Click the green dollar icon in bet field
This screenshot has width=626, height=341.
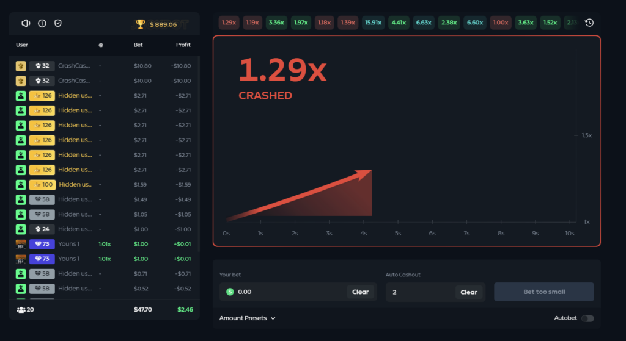pyautogui.click(x=230, y=292)
